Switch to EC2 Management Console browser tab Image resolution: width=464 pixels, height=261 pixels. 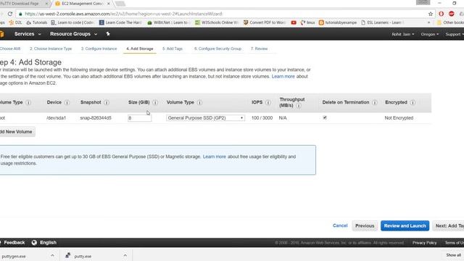click(x=82, y=4)
